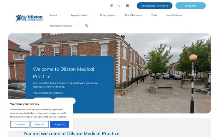
Task: Open the New Patients page
Action: (x=174, y=15)
